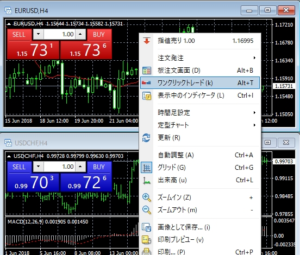
Task: Click USDCHF buy price 0.99 72 tile
Action: [86, 182]
